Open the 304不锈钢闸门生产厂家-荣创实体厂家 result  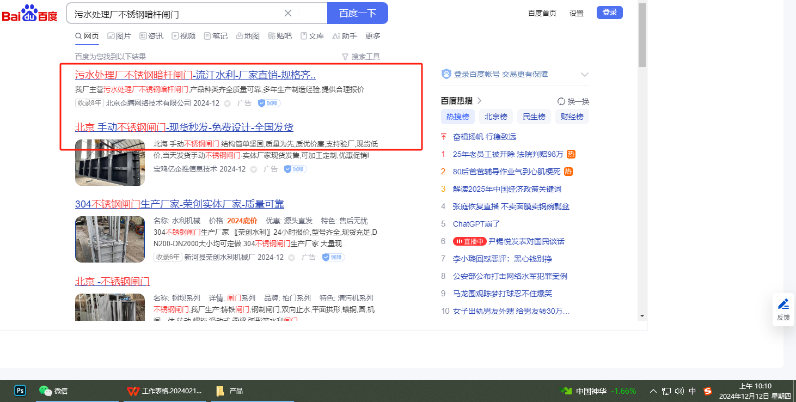pos(180,204)
